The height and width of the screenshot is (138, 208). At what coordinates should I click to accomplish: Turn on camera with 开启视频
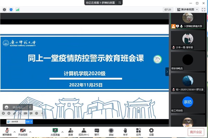(x=23, y=132)
